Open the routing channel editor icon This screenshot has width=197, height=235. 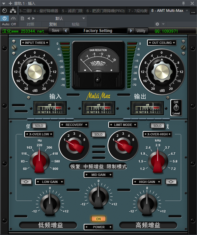click(13, 11)
